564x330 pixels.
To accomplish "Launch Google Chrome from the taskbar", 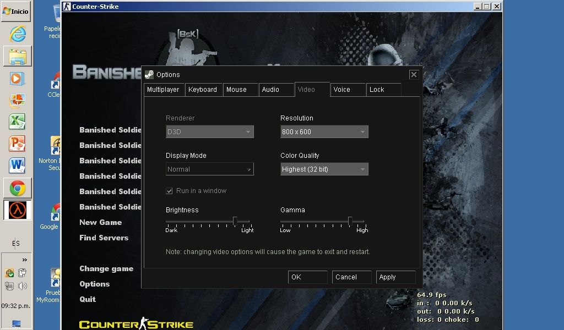I will (x=18, y=189).
